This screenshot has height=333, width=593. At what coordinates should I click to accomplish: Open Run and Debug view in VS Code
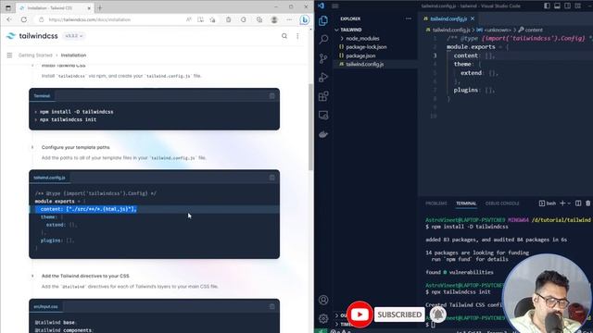tap(323, 77)
